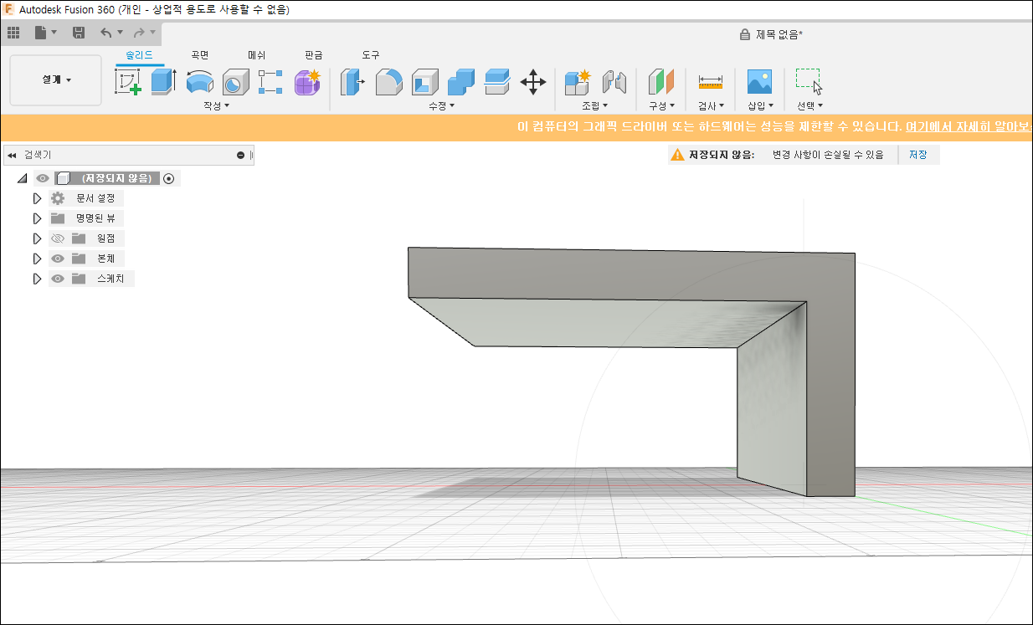
Task: Select the Joint tool
Action: coord(614,82)
